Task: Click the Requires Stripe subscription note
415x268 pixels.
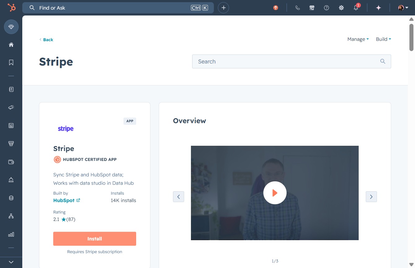Action: (x=95, y=252)
